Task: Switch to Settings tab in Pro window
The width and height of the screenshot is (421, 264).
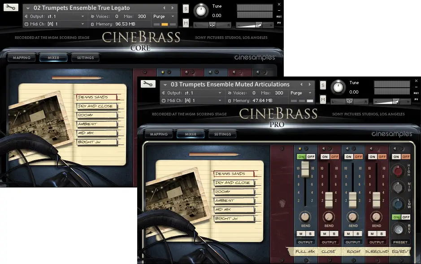Action: coord(222,134)
